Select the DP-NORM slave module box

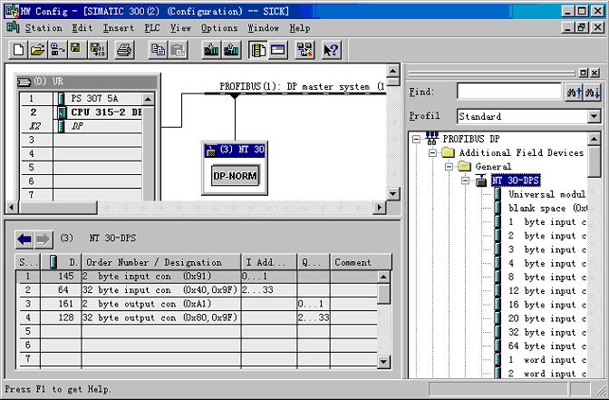point(236,176)
